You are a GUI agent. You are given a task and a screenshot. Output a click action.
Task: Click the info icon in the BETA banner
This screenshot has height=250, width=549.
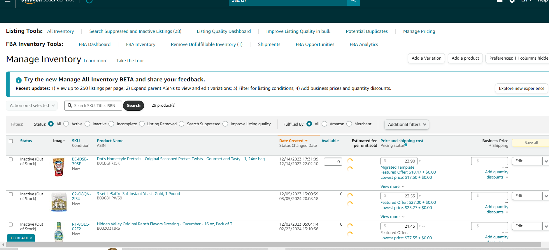coord(18,80)
